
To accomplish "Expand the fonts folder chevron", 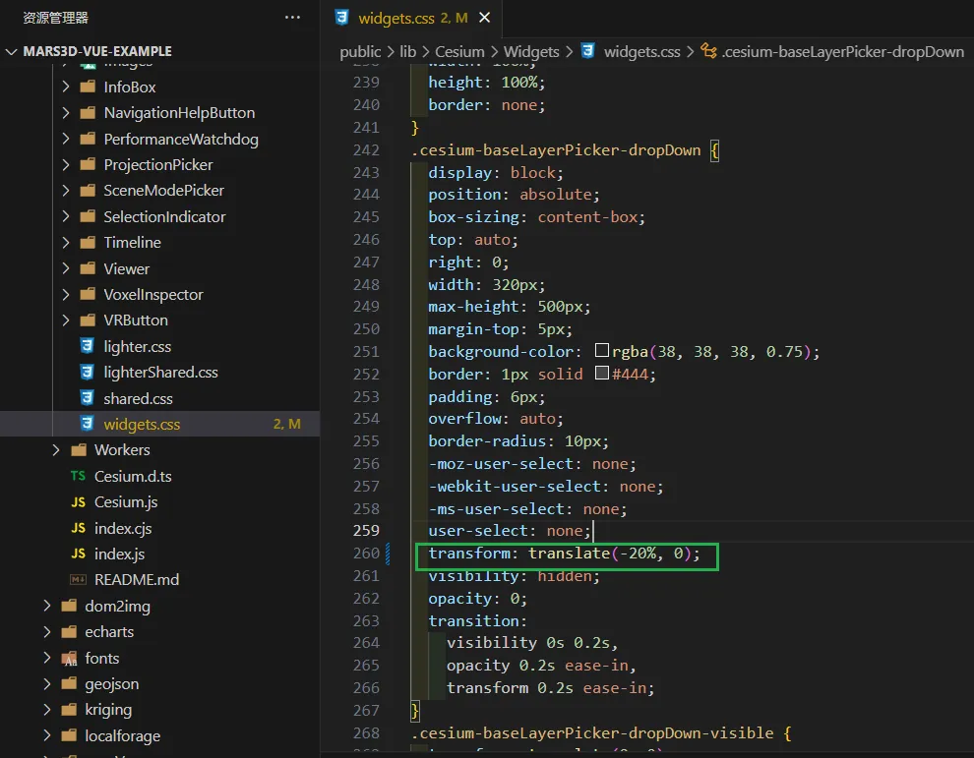I will pyautogui.click(x=47, y=658).
